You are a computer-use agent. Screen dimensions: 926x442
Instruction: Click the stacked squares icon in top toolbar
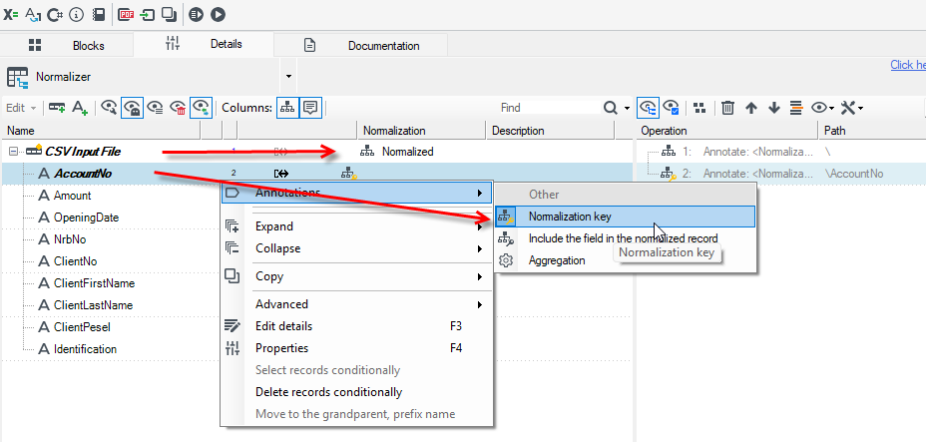(x=170, y=14)
